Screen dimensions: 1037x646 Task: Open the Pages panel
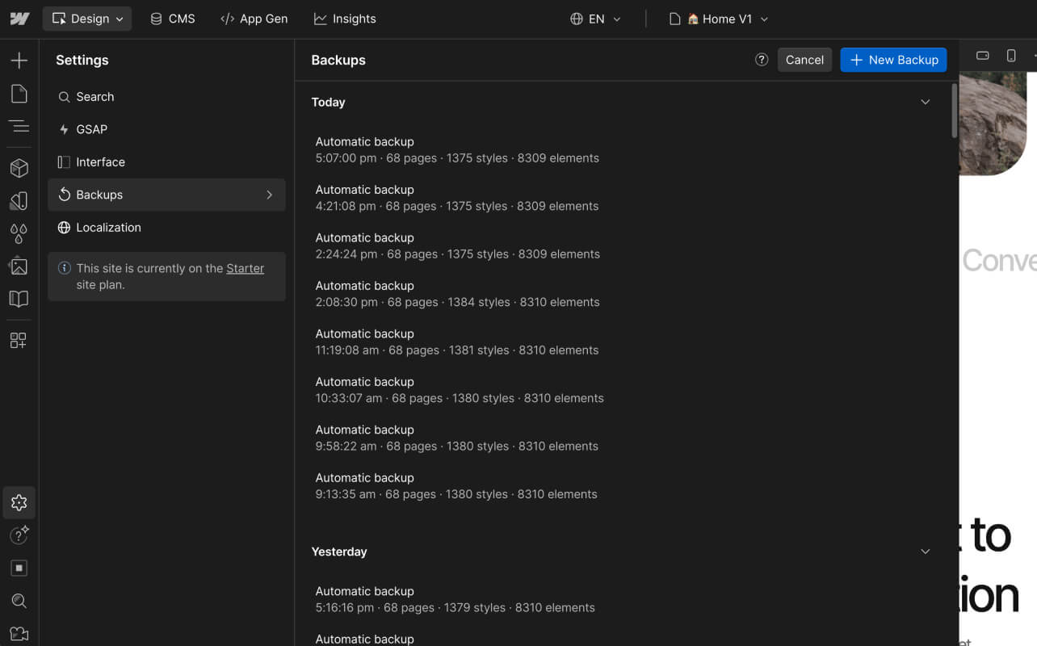[x=19, y=94]
